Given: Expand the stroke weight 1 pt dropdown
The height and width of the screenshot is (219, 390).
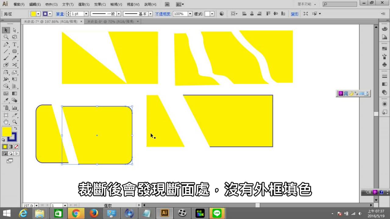Looking at the screenshot, I should point(86,14).
